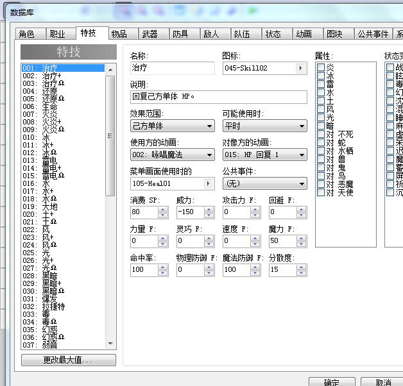Switch to the 角色 tab

click(x=30, y=34)
